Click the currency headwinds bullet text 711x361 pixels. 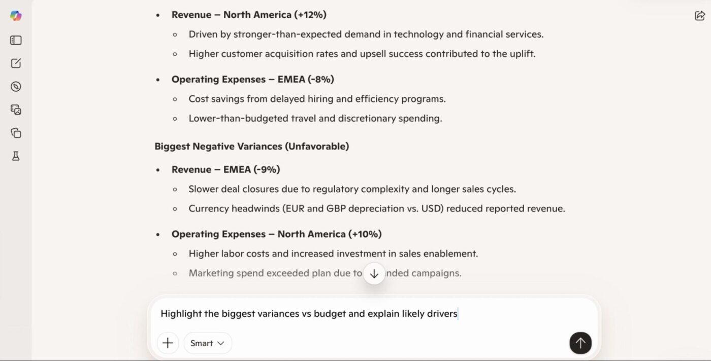tap(377, 208)
